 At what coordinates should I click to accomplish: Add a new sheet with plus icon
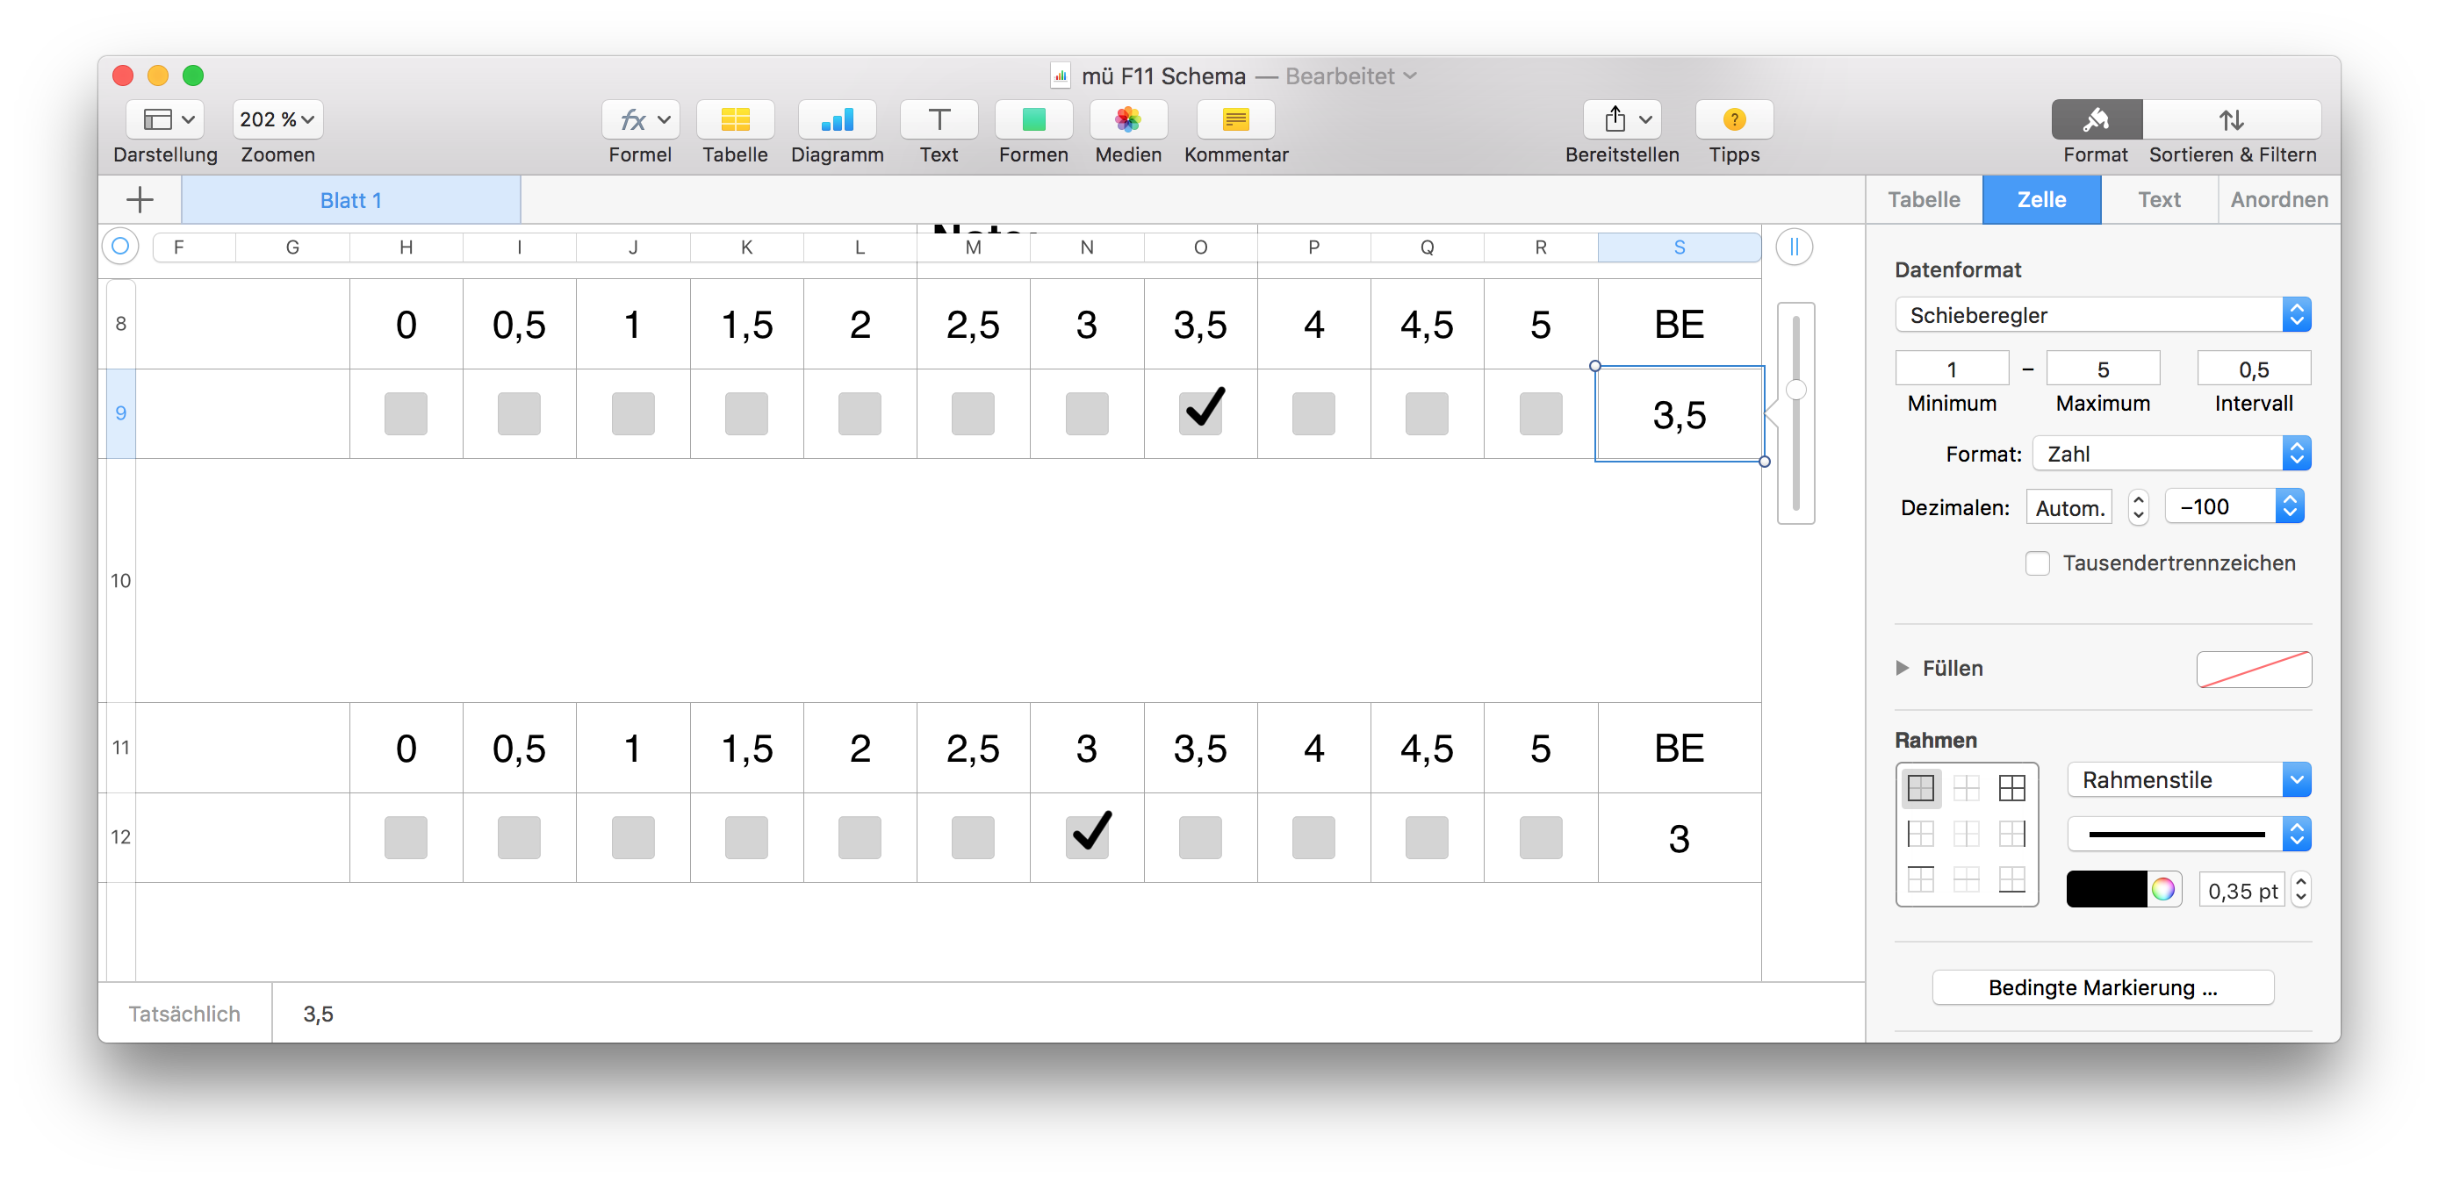pyautogui.click(x=140, y=200)
